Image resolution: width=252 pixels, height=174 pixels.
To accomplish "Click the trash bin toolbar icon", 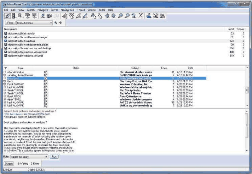I will [x=134, y=16].
